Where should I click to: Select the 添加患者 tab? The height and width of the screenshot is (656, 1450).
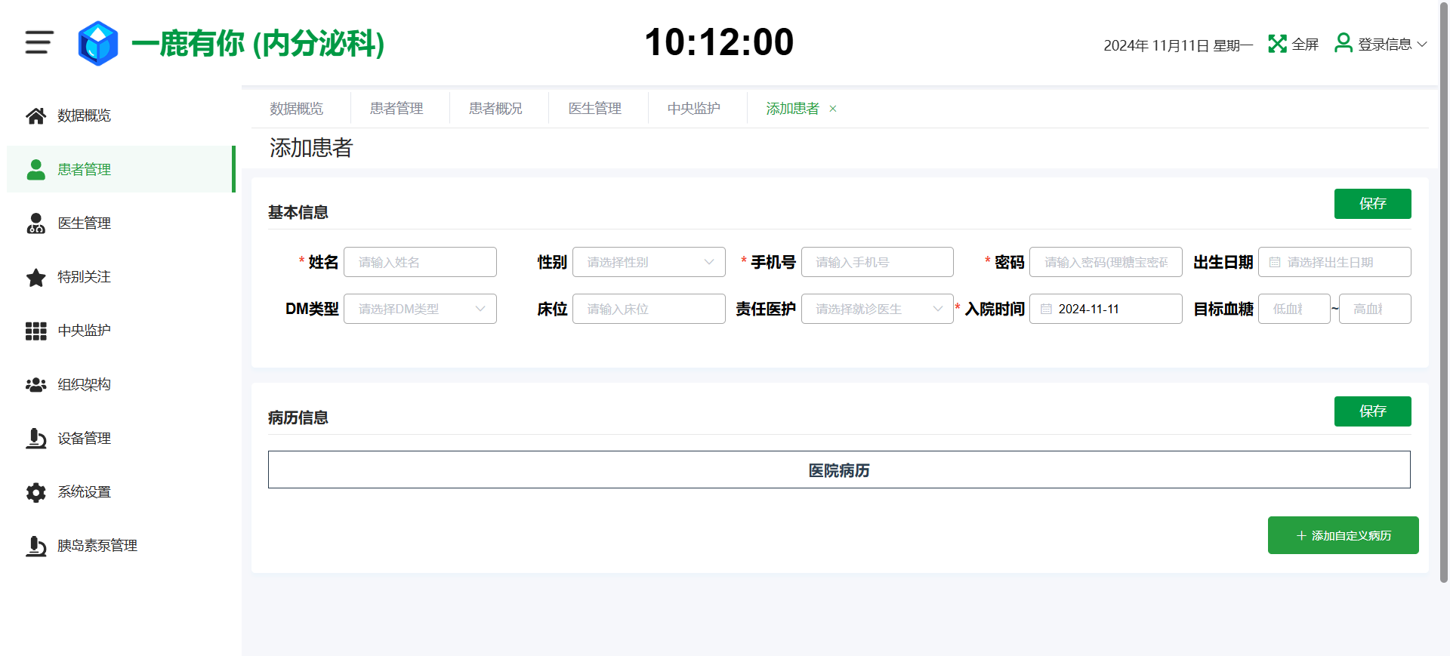tap(792, 109)
